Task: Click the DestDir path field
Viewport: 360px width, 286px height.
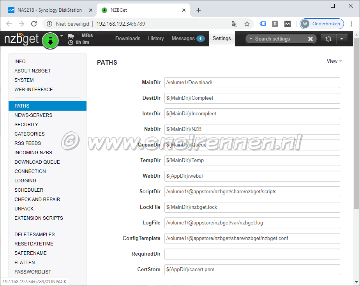Action: tap(252, 98)
